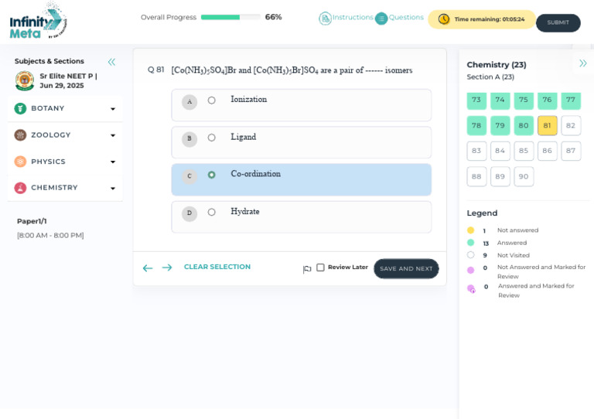Open the Instructions icon
This screenshot has width=594, height=419.
[x=325, y=19]
